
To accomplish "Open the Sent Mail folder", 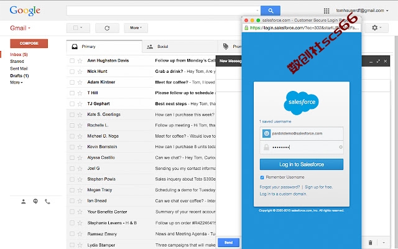I will [x=19, y=68].
